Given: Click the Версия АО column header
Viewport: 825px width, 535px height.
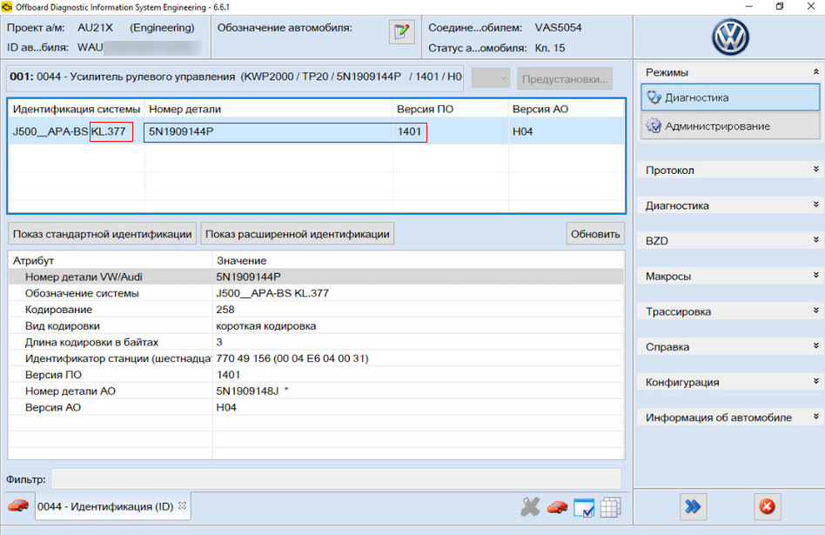Looking at the screenshot, I should pos(567,109).
